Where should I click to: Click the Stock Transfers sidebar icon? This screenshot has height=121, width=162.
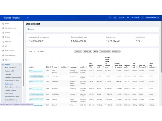point(3,51)
